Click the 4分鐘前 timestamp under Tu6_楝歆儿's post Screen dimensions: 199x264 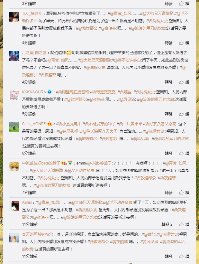(x=29, y=43)
